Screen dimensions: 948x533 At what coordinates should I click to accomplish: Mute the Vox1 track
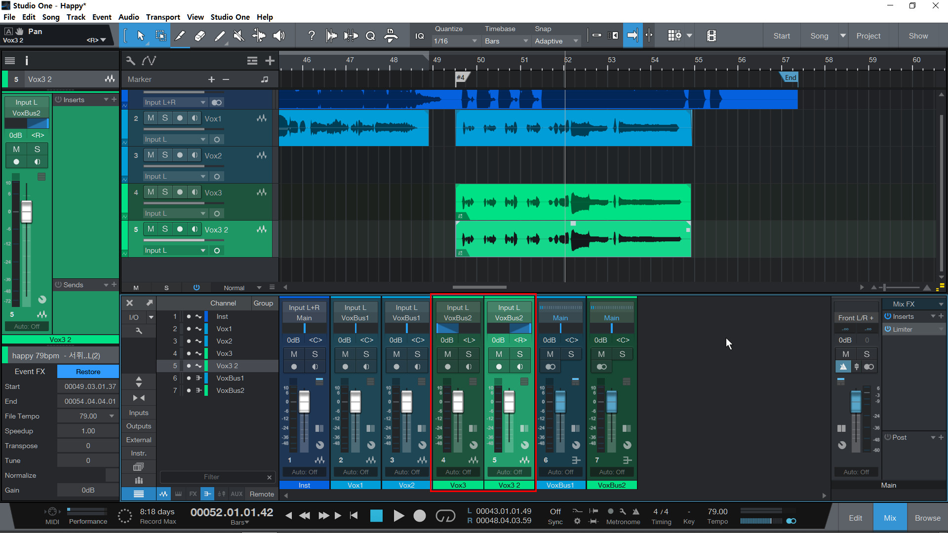(151, 118)
